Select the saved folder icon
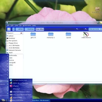The height and width of the screenshot is (102, 102). (68, 34)
